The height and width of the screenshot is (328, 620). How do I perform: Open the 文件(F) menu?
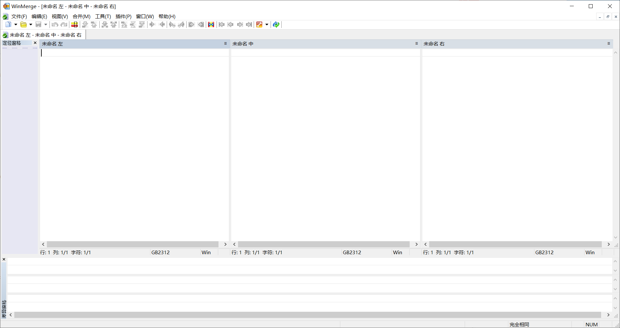click(19, 17)
